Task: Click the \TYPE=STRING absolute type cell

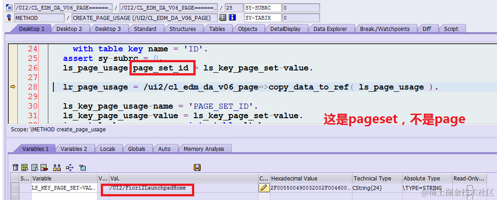Action: point(427,188)
